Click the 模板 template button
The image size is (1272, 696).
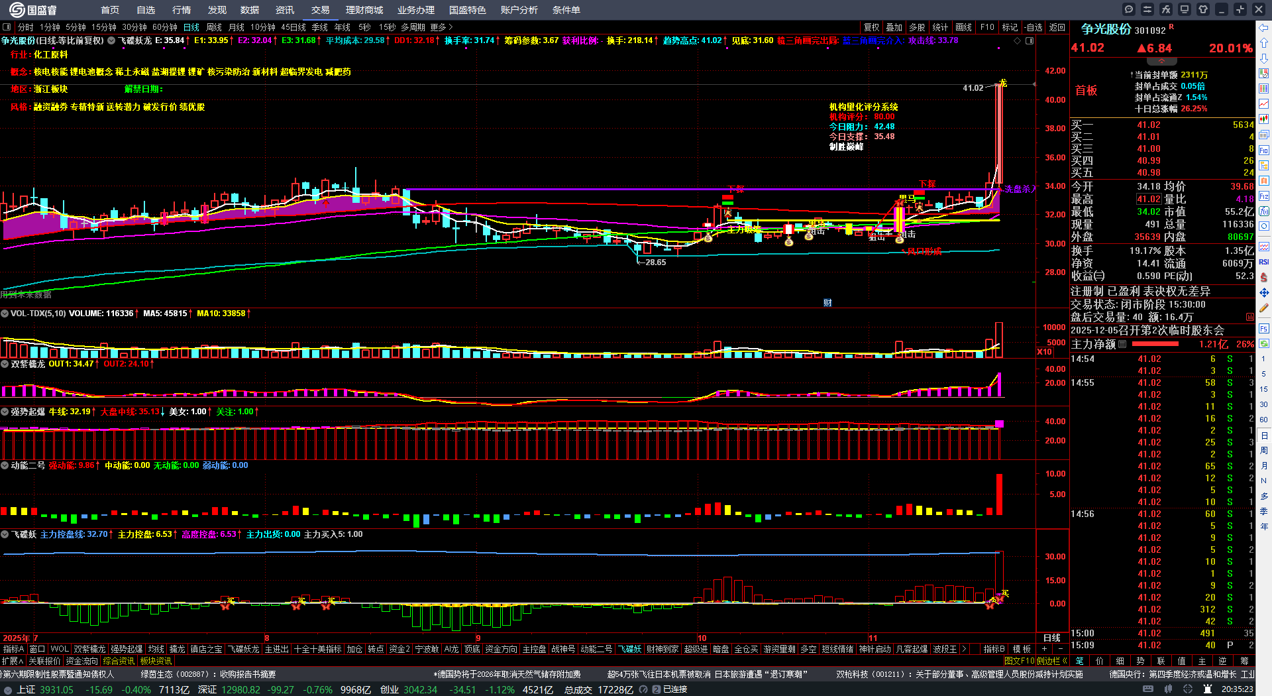(x=1022, y=649)
